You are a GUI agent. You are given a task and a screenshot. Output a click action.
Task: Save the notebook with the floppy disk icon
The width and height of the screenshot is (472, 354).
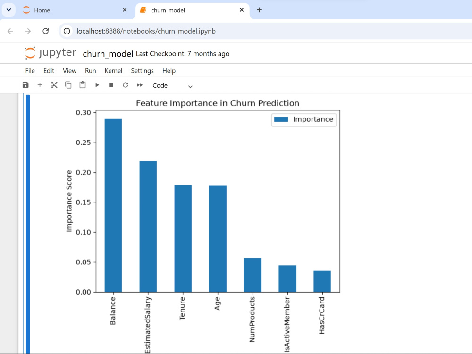[25, 85]
